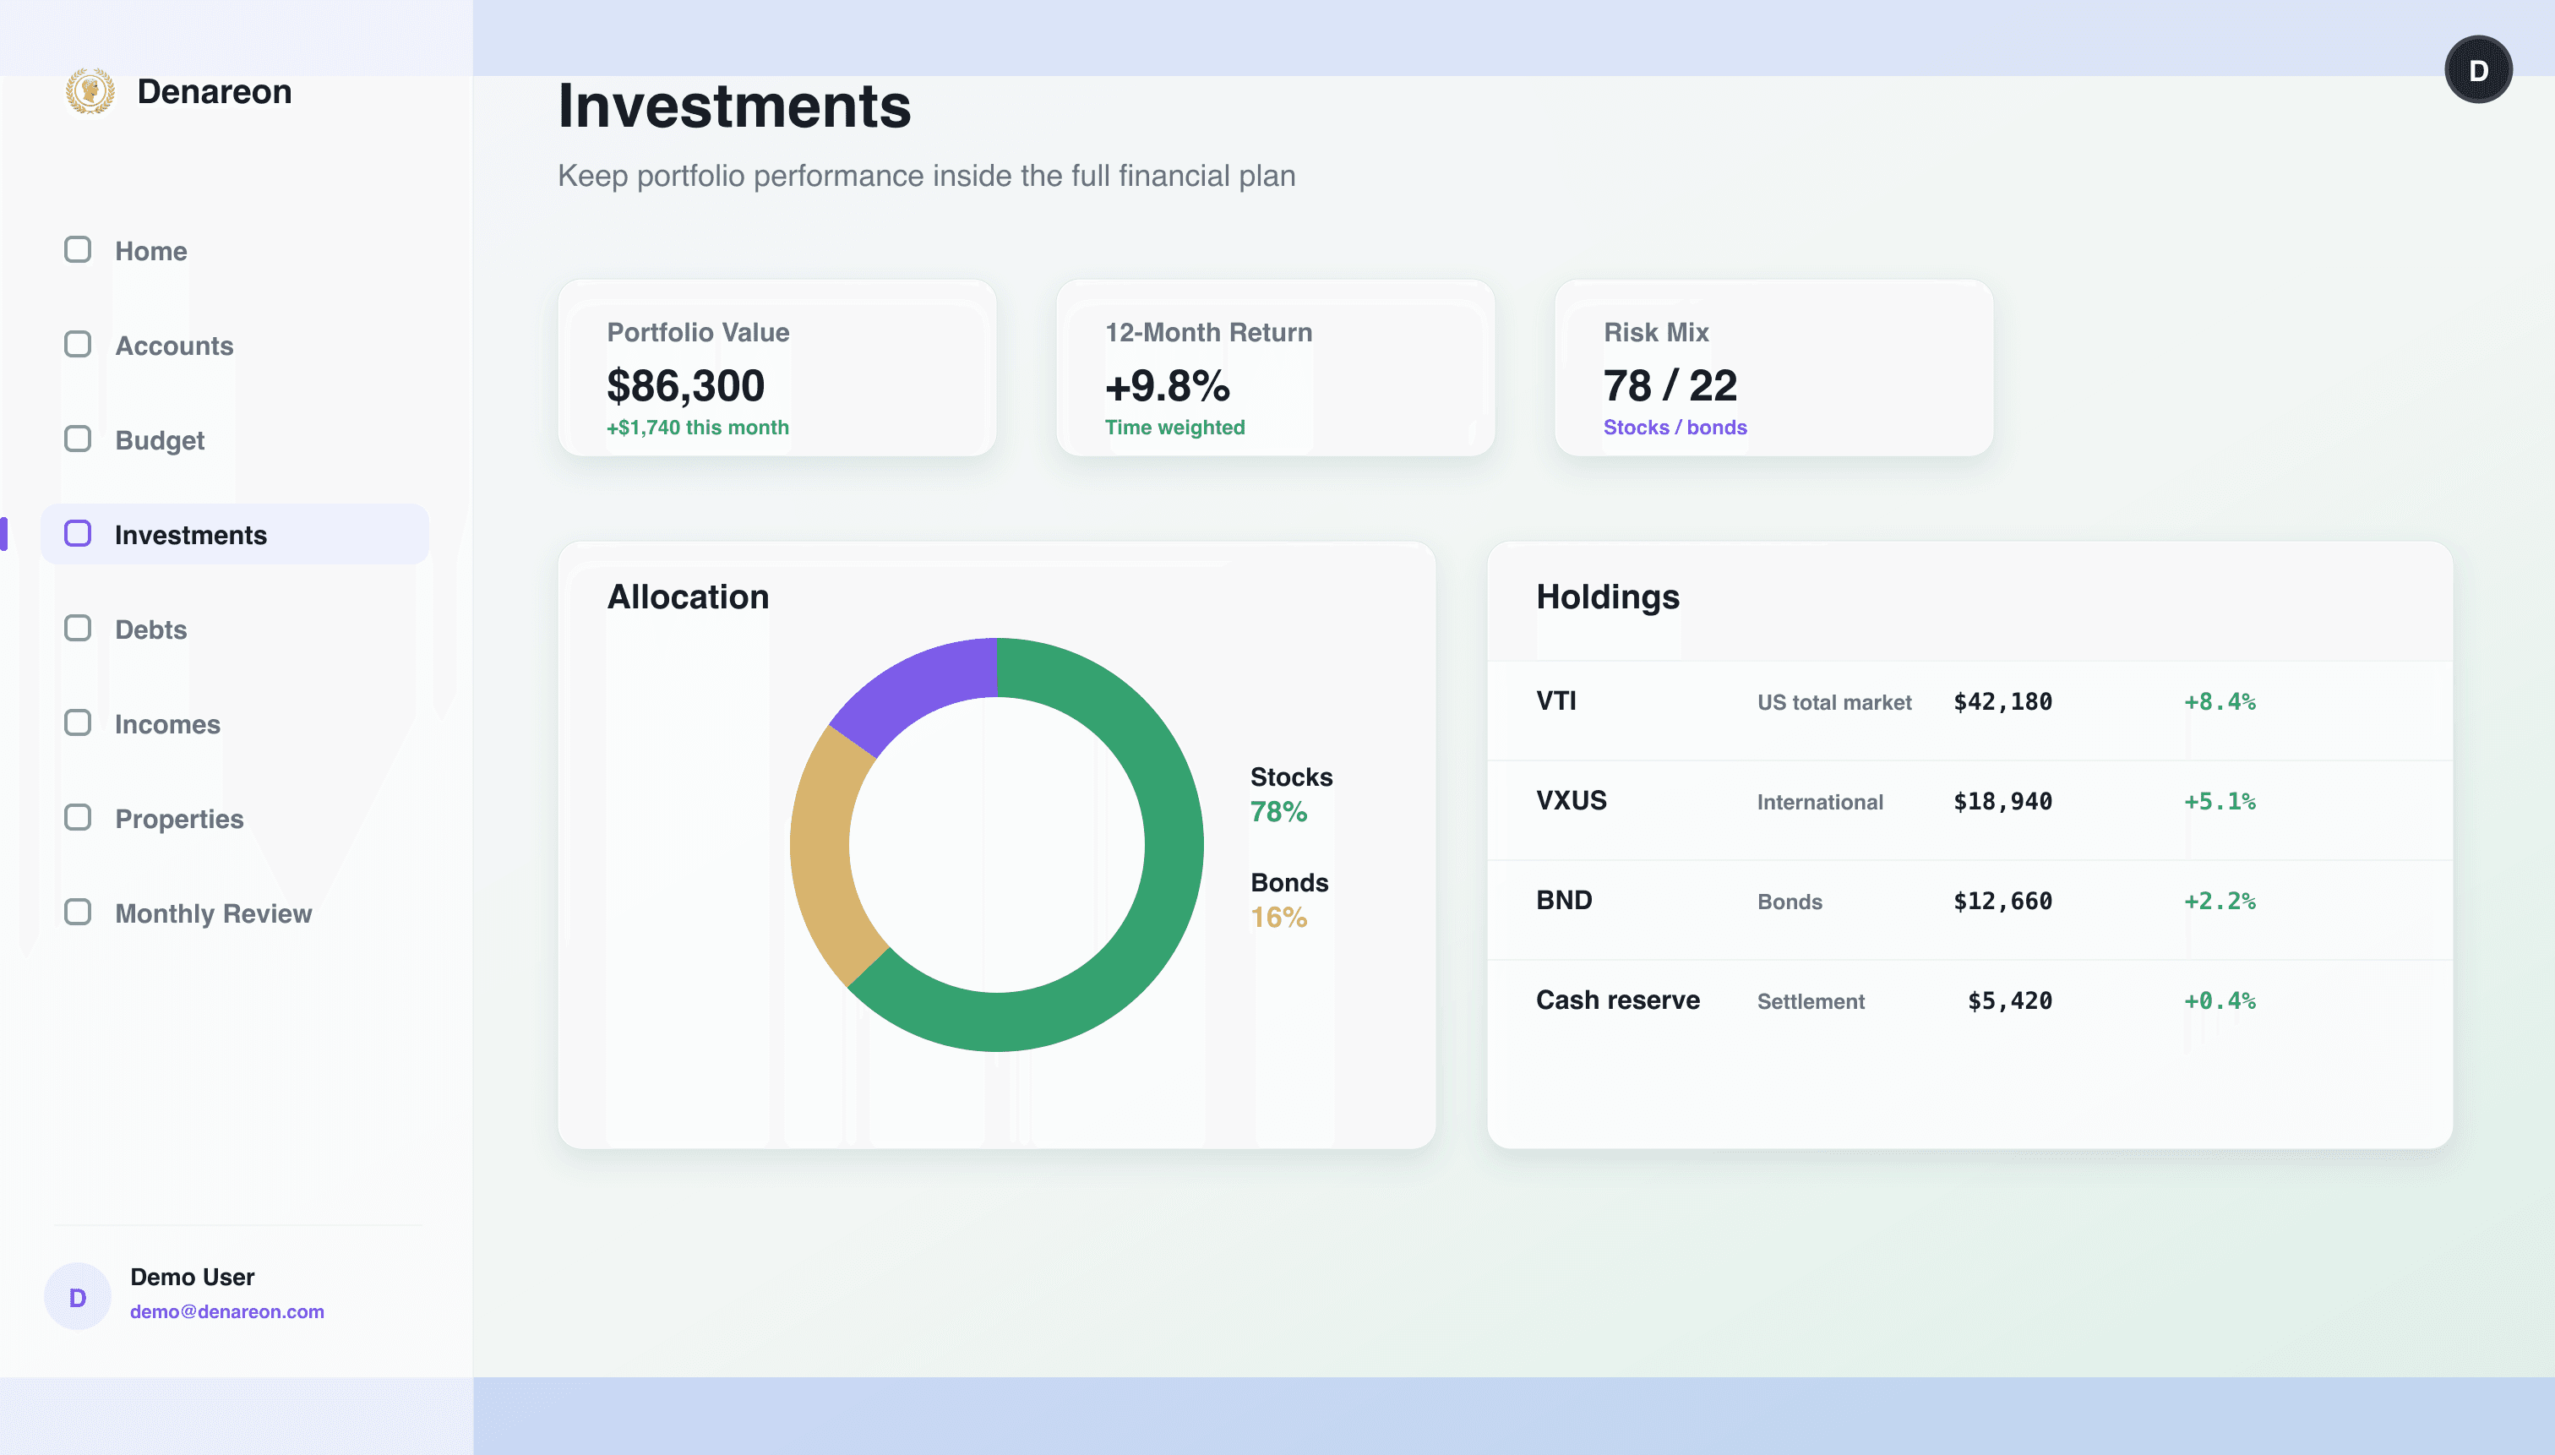
Task: Click the US total market label
Action: [1834, 702]
